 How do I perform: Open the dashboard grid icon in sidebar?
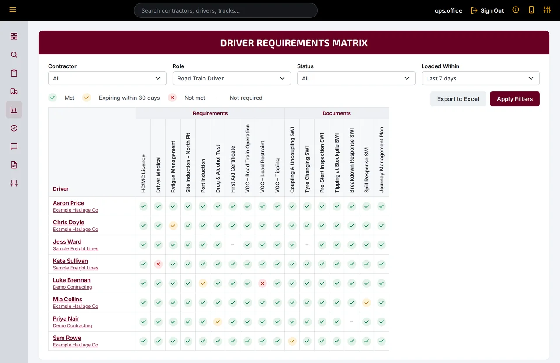pyautogui.click(x=14, y=36)
